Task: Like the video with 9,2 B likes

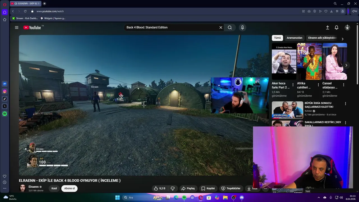Action: pyautogui.click(x=159, y=189)
